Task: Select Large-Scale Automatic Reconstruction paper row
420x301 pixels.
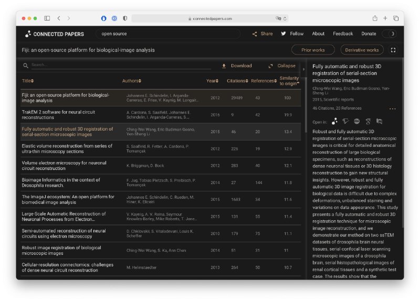Action: [x=161, y=217]
